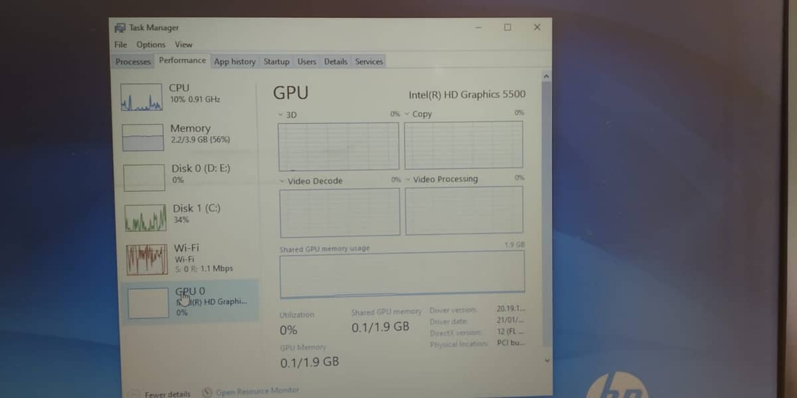Switch to the Startup tab
The width and height of the screenshot is (797, 398).
pyautogui.click(x=276, y=62)
